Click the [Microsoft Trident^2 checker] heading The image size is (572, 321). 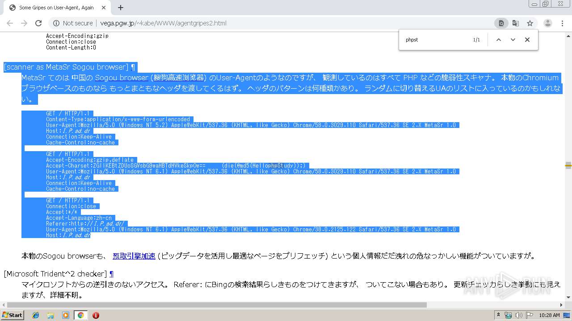55,274
